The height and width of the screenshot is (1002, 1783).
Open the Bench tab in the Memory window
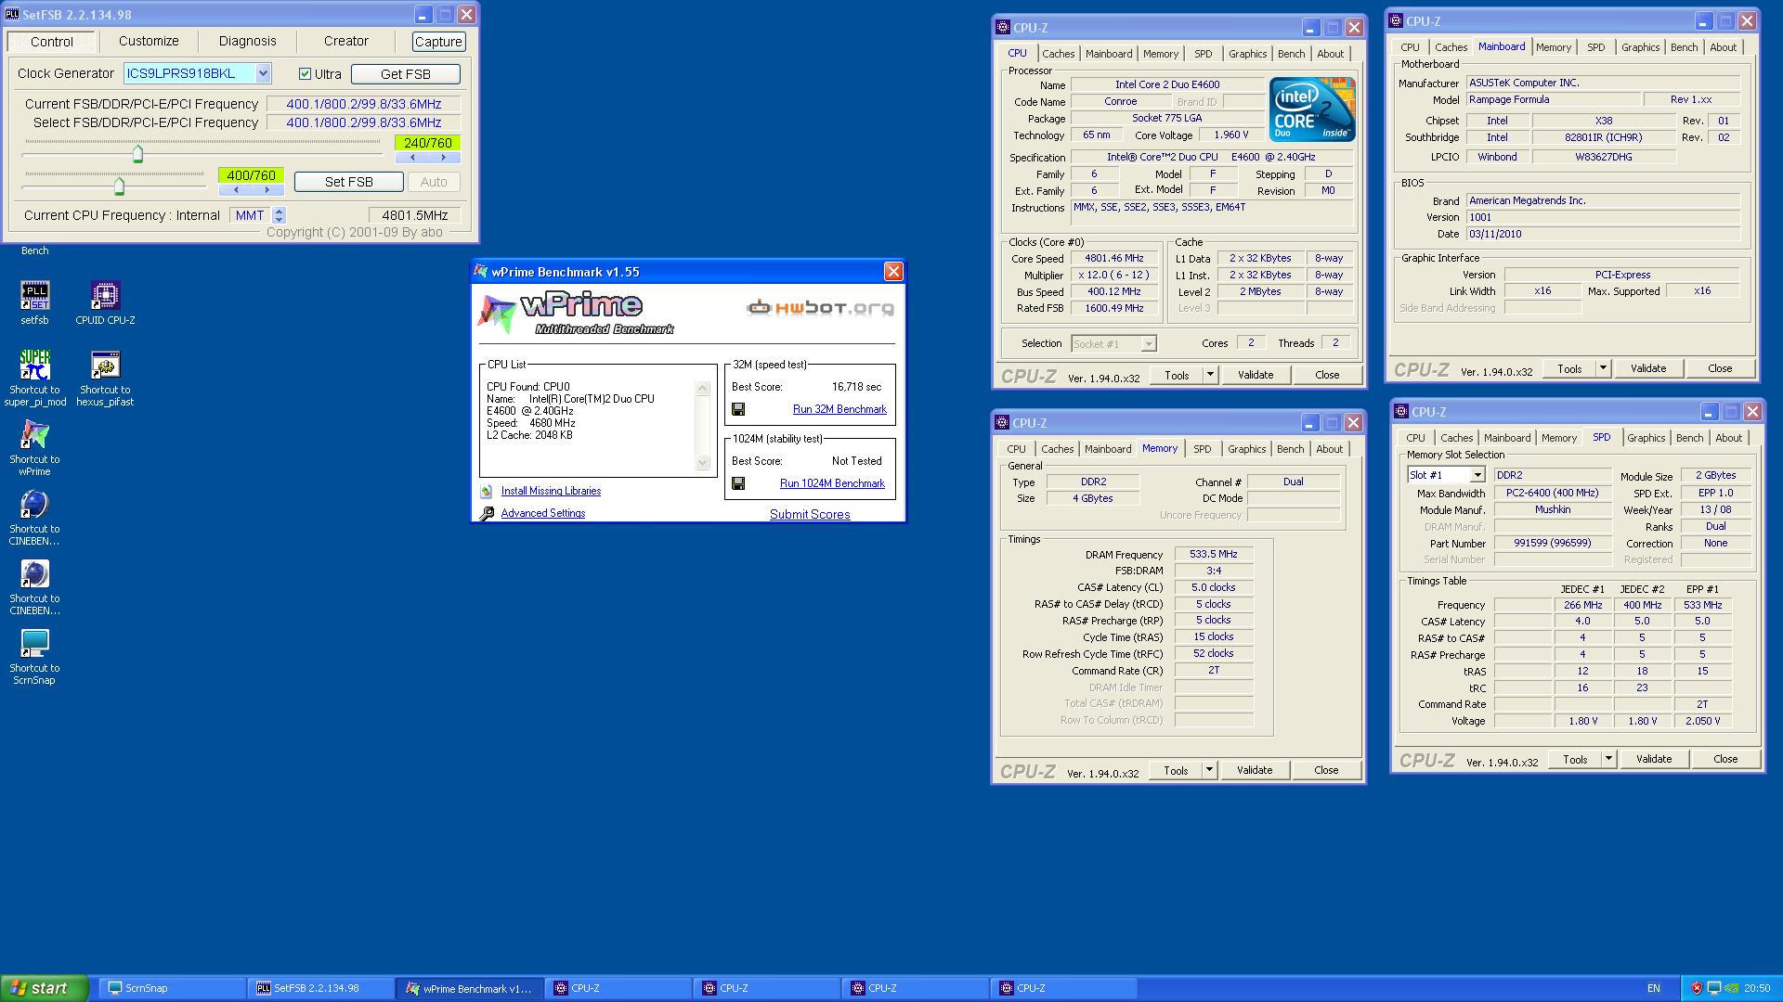1290,449
